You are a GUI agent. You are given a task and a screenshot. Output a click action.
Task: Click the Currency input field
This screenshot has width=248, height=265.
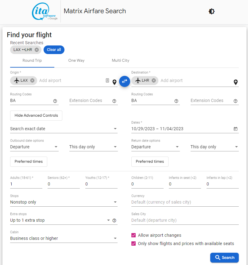185,202
